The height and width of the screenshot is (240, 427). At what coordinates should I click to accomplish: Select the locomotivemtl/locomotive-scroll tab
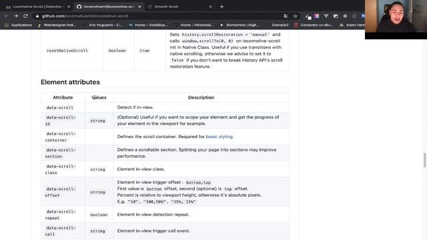(x=109, y=7)
